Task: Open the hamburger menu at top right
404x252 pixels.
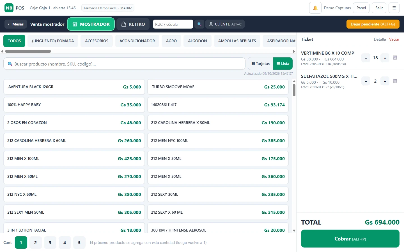Action: 394,8
